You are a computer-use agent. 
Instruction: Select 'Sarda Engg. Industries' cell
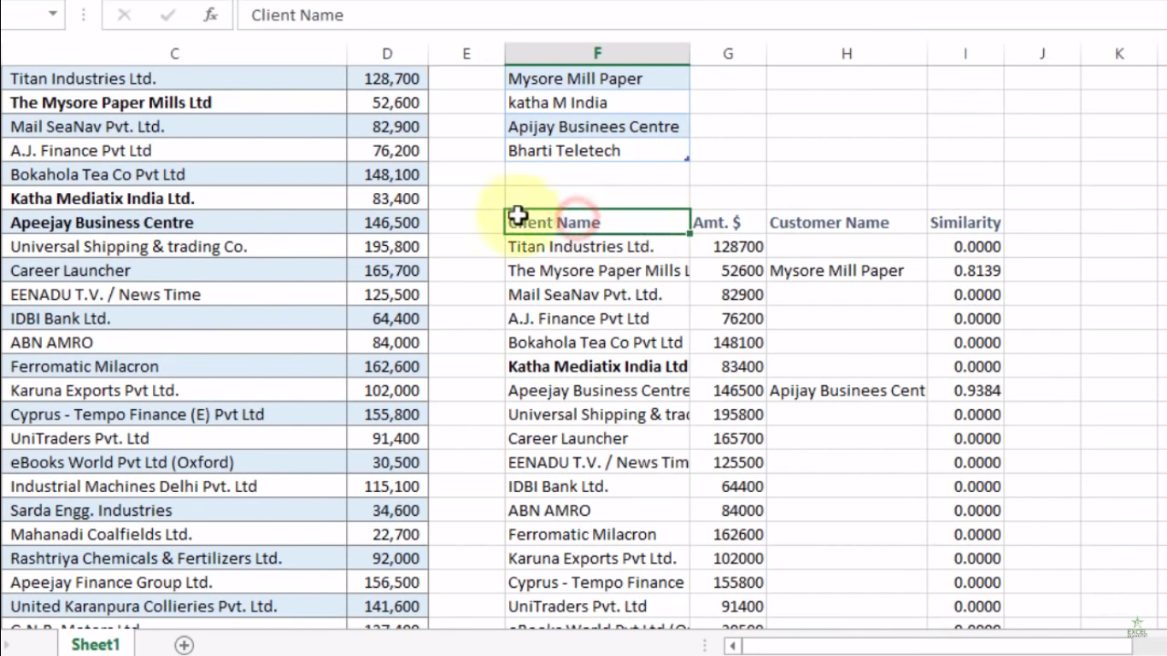(174, 511)
